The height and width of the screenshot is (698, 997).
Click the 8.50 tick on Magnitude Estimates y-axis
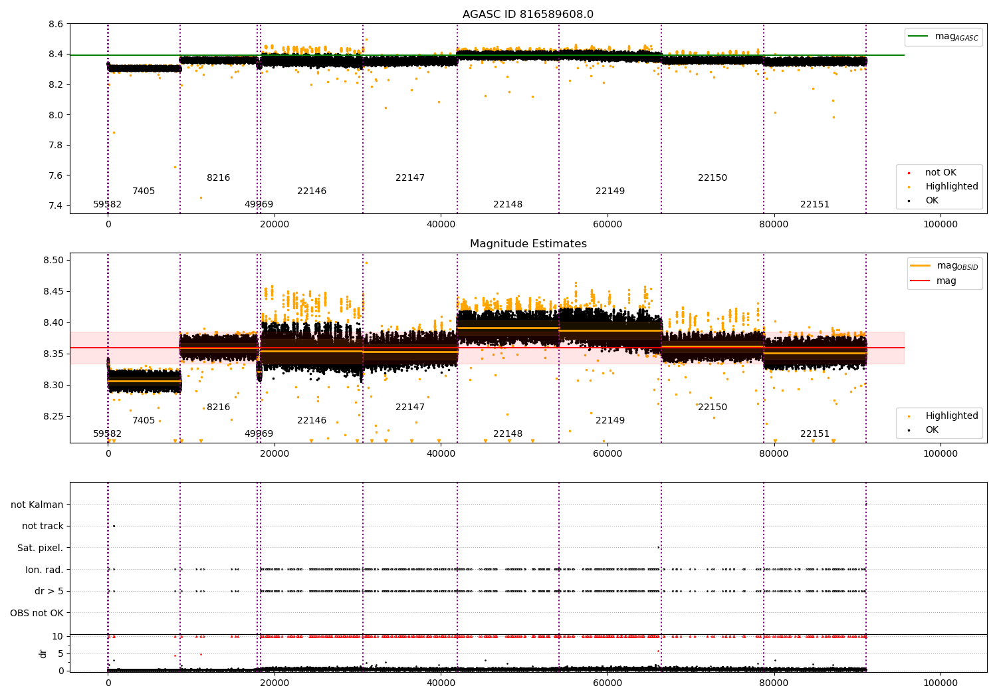54,260
